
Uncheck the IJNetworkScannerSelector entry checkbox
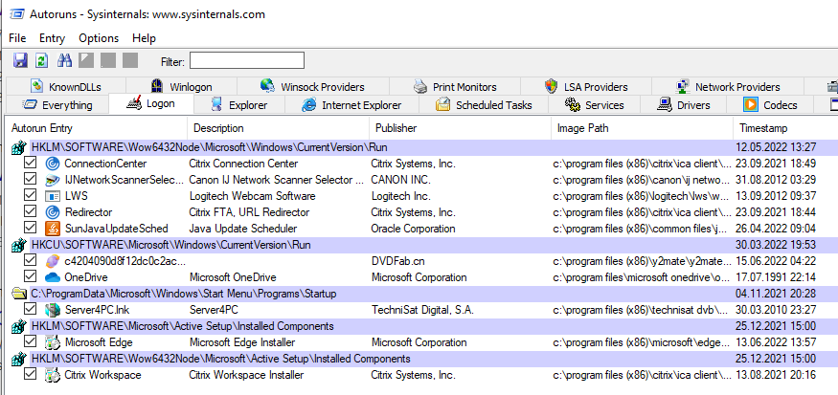(30, 180)
